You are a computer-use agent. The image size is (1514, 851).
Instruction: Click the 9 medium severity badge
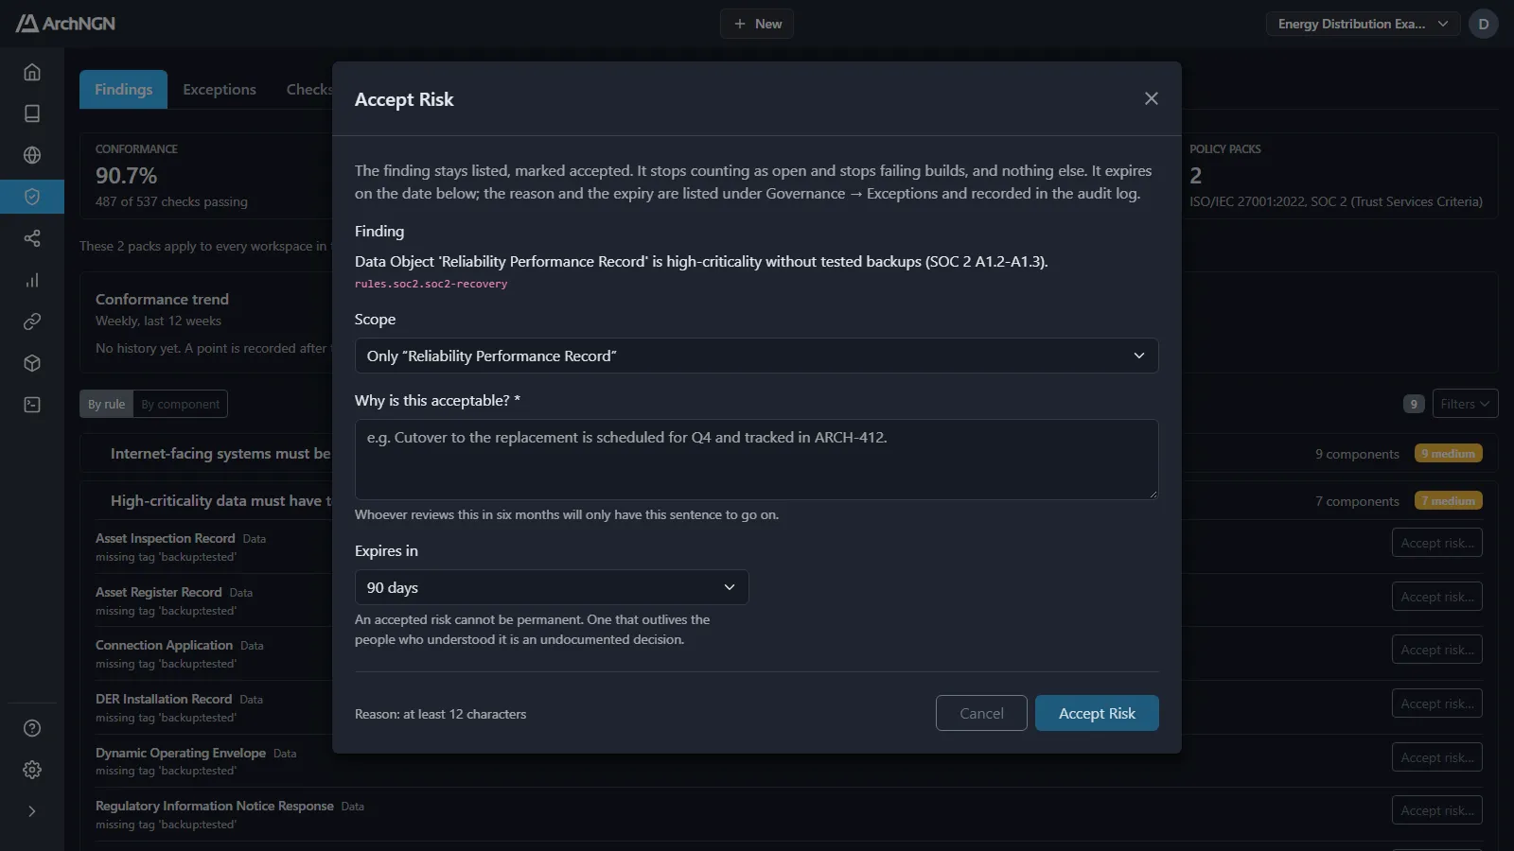(x=1448, y=454)
